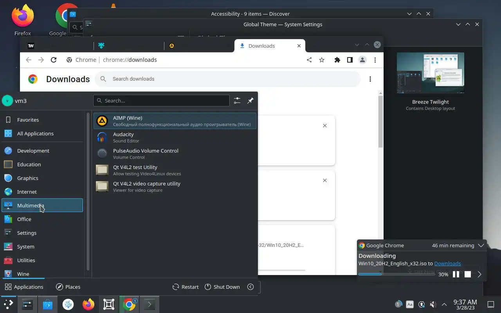Screen dimensions: 501x313
Task: Open Chrome Extensions puzzle icon
Action: [x=337, y=60]
